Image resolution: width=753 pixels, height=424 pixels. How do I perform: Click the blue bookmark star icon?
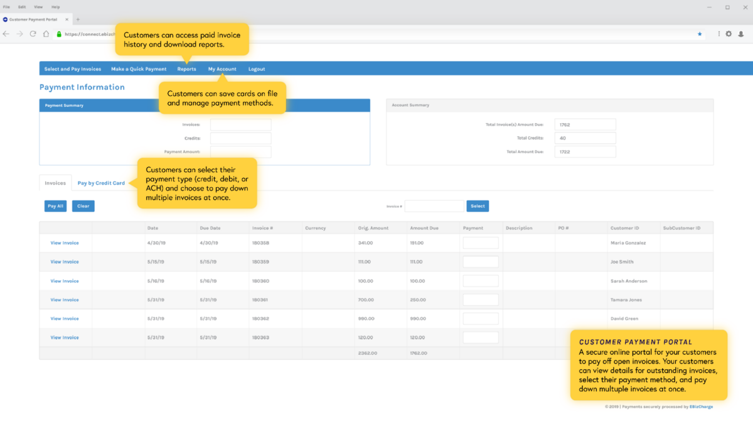pos(700,34)
